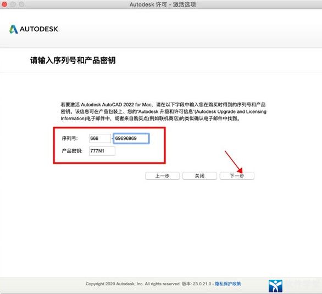Proceed with the 下一步 button
Screen dimensions: 322x294
coord(237,176)
